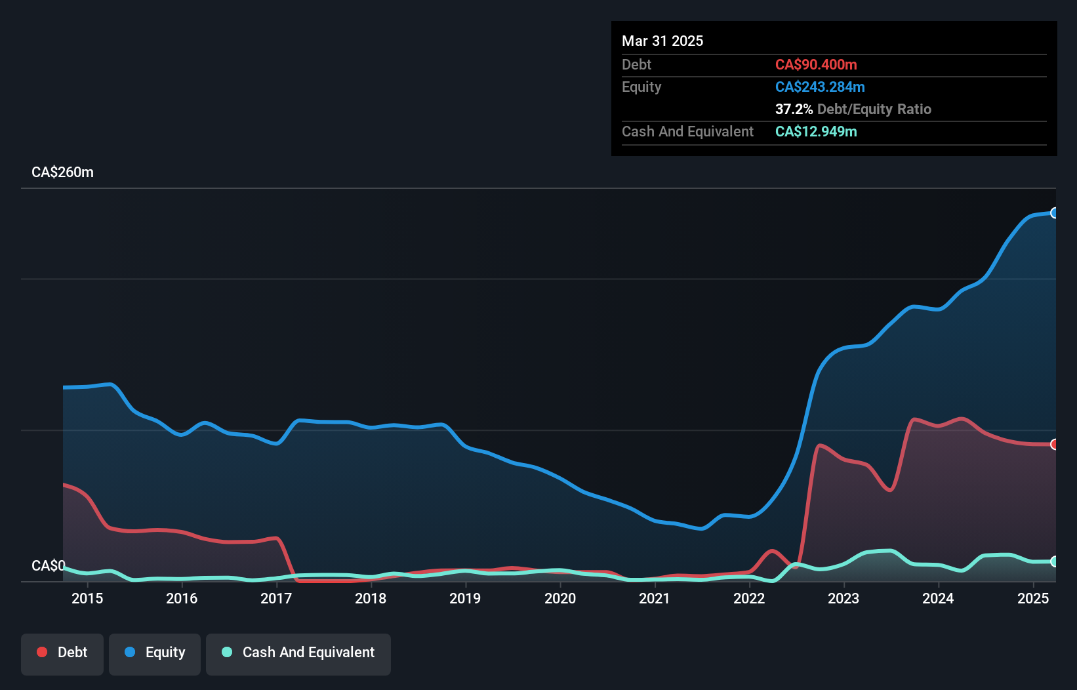The image size is (1077, 690).
Task: Click the teal Cash And Equivalent legend dot
Action: (227, 652)
